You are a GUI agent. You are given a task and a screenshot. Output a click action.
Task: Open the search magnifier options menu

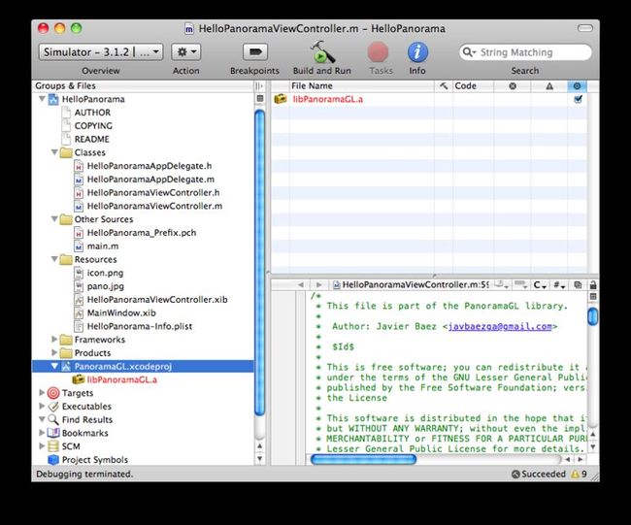click(x=469, y=52)
